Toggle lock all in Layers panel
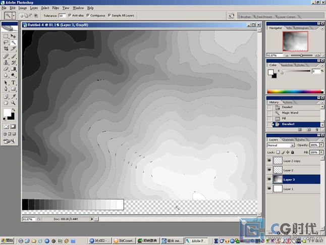This screenshot has height=245, width=326. tap(293, 153)
